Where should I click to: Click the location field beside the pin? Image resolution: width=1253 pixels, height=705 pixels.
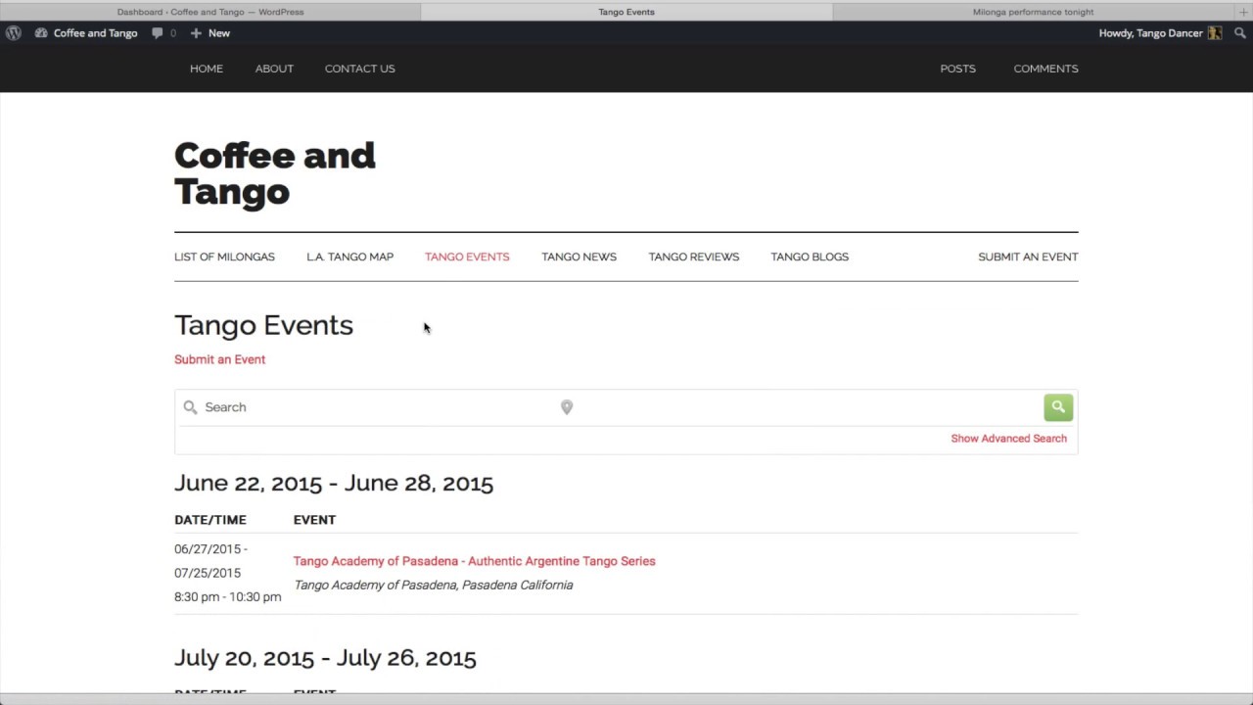click(806, 407)
